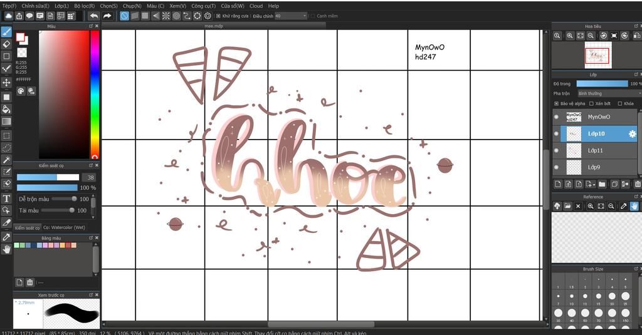
Task: Open the Tệp(F) menu
Action: pos(9,6)
